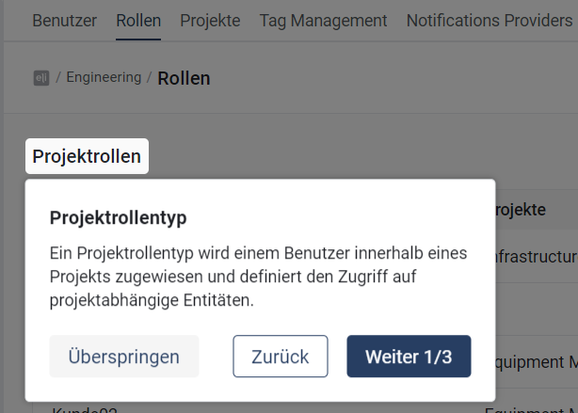
Task: Click the Rollen breadcrumb title
Action: [x=184, y=78]
